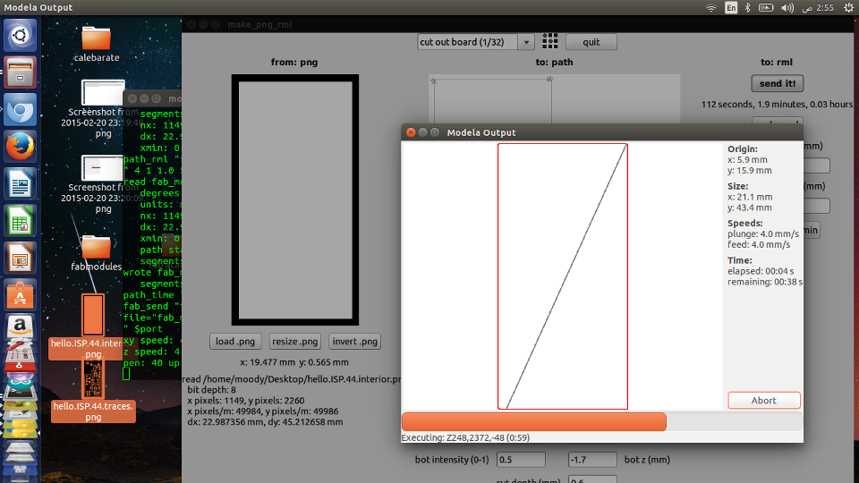This screenshot has height=483, width=859.
Task: Click the grid icon beside quit
Action: click(550, 41)
